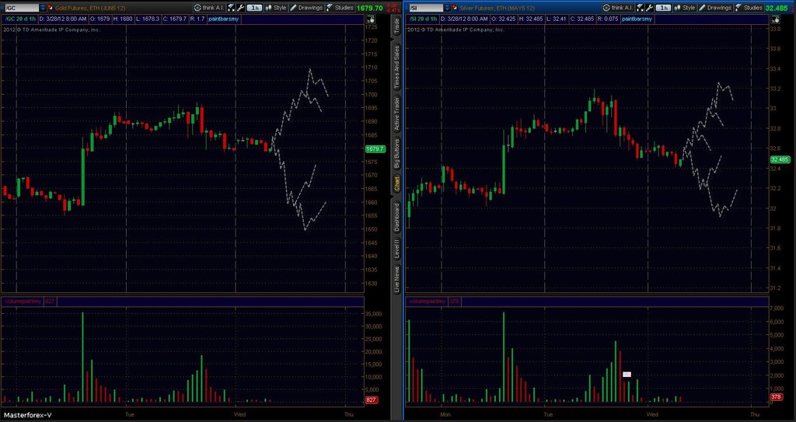Open the Times And Sales sidebar tab

point(396,66)
